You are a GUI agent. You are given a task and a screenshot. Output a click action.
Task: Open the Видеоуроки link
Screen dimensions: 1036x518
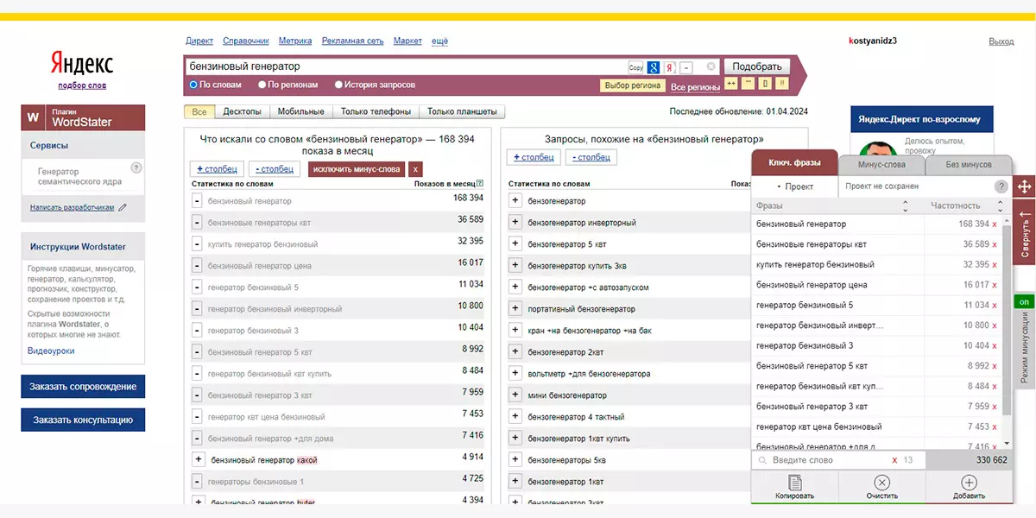pos(51,351)
